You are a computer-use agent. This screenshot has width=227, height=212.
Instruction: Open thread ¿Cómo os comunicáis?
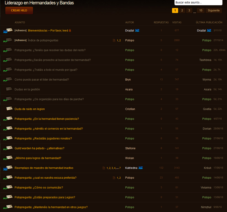click(x=39, y=187)
